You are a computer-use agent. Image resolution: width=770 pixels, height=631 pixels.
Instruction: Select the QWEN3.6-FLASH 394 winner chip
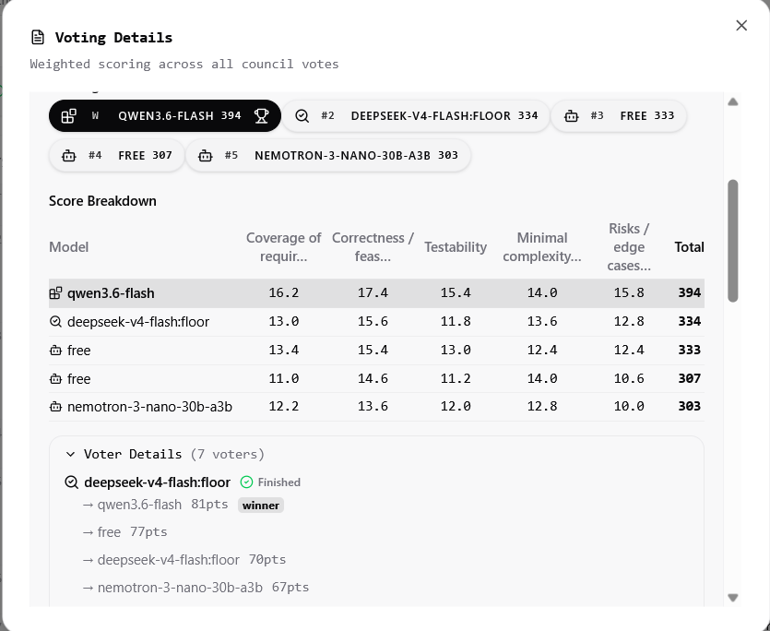pyautogui.click(x=164, y=116)
